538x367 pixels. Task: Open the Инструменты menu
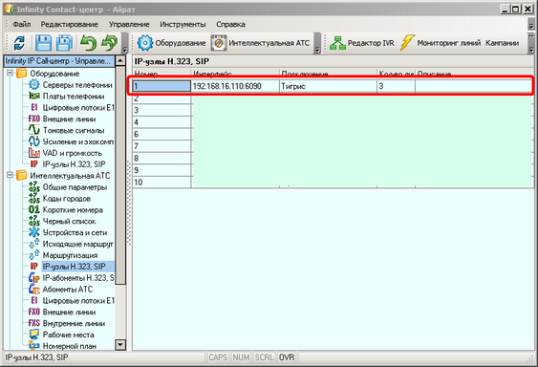click(183, 25)
